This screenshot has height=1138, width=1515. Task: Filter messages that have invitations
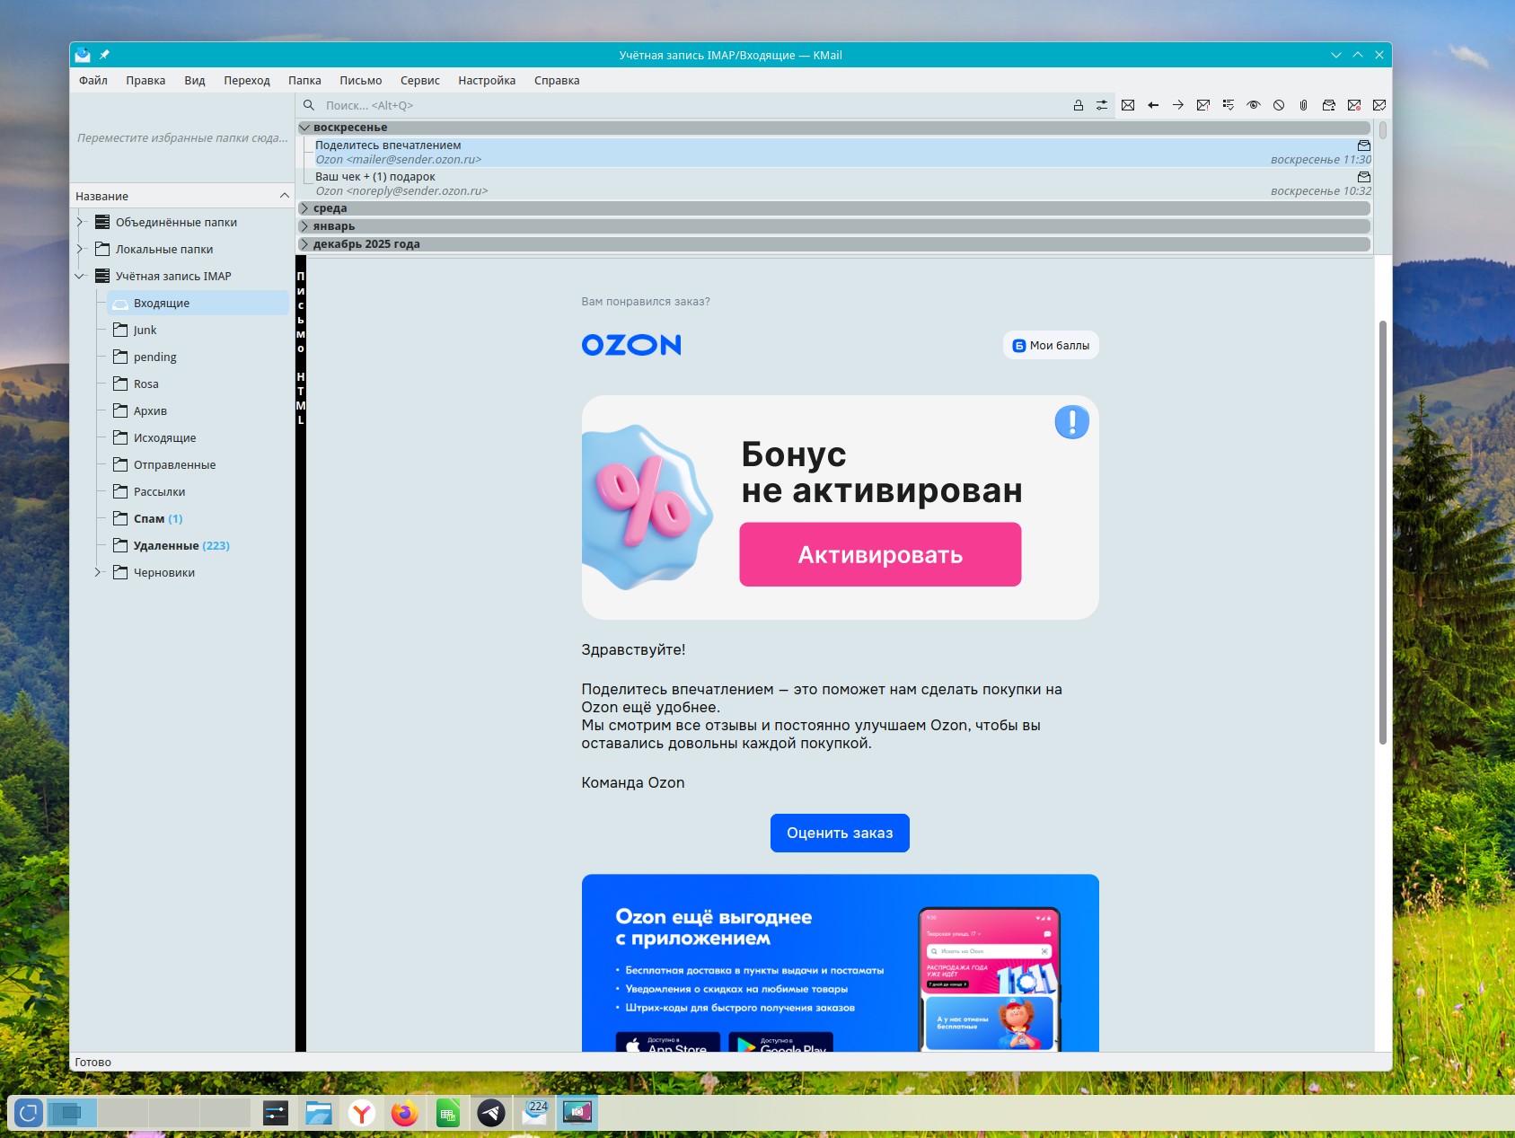pyautogui.click(x=1329, y=105)
